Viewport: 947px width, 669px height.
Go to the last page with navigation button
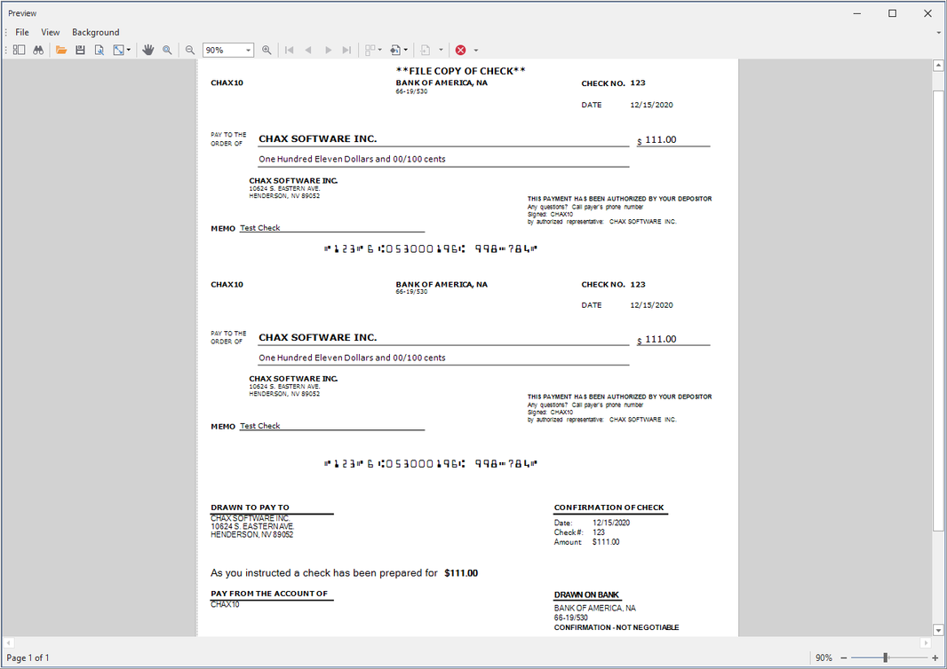click(x=346, y=50)
